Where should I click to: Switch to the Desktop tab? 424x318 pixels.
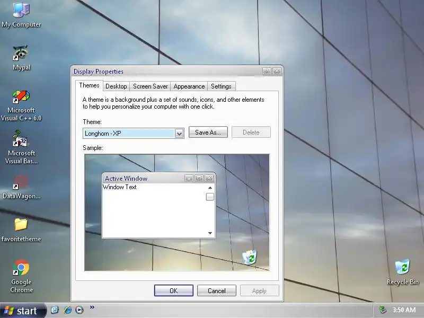[116, 86]
